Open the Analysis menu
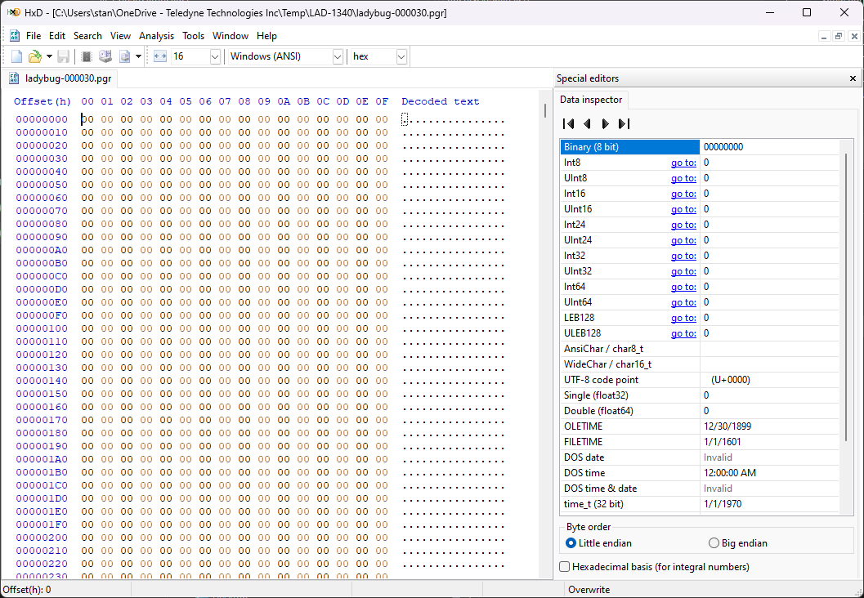This screenshot has height=598, width=864. coord(156,36)
